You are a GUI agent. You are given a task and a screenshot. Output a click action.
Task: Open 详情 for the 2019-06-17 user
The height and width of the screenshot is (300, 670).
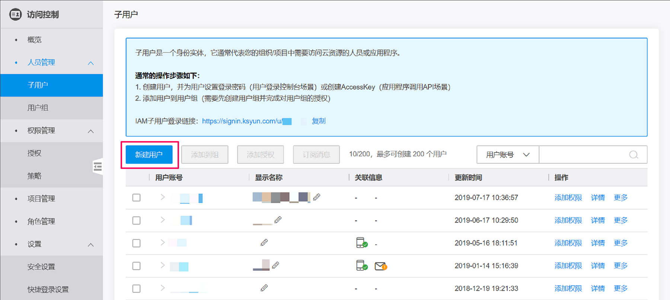point(598,220)
